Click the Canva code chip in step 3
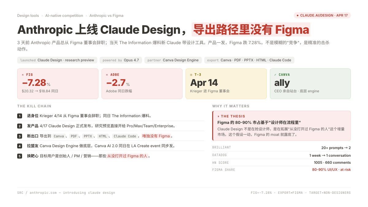 (x=59, y=136)
